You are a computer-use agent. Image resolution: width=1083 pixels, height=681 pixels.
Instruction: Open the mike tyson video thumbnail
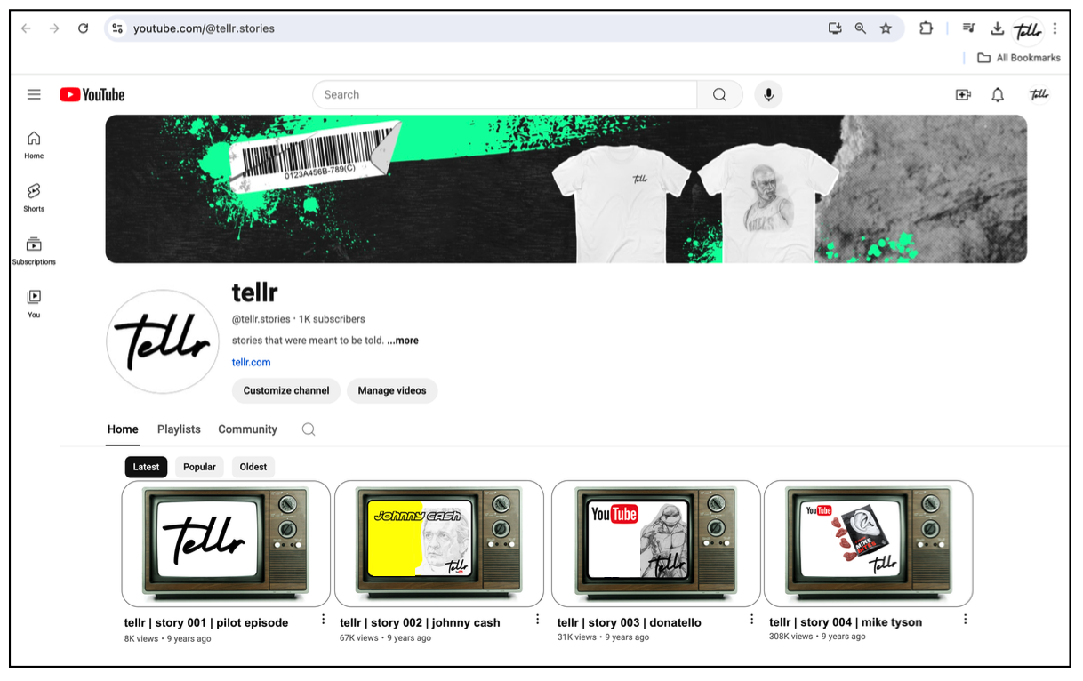pos(869,544)
